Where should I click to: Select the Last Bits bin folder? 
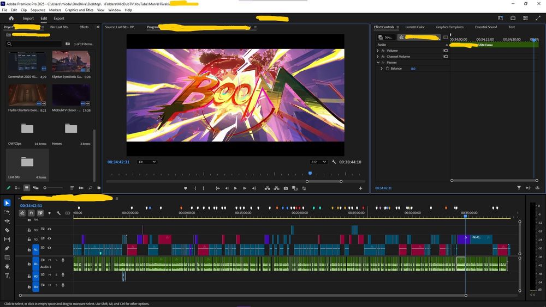pos(27,164)
